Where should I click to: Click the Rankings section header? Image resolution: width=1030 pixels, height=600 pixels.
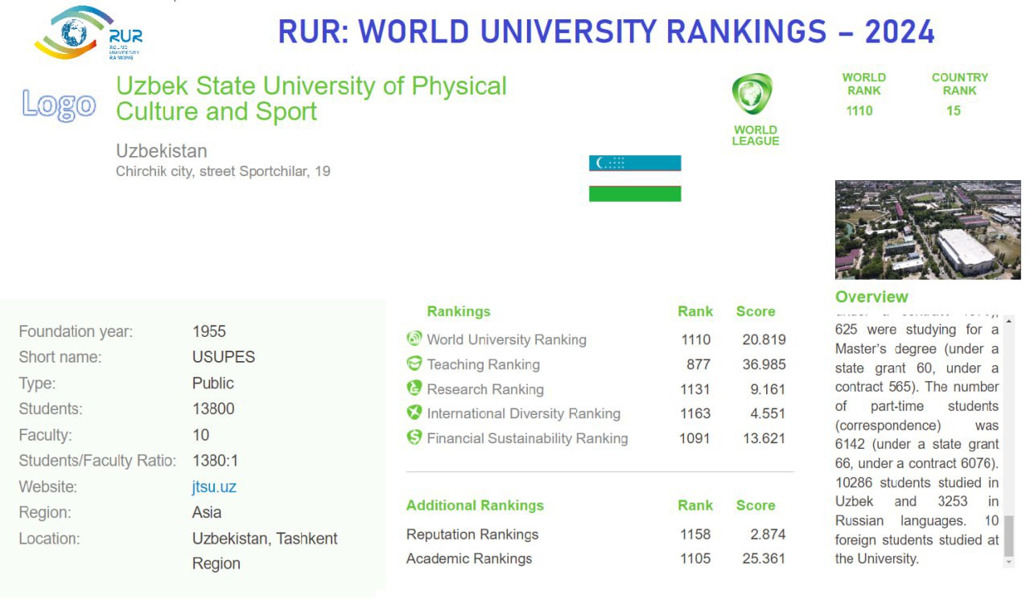[x=458, y=311]
